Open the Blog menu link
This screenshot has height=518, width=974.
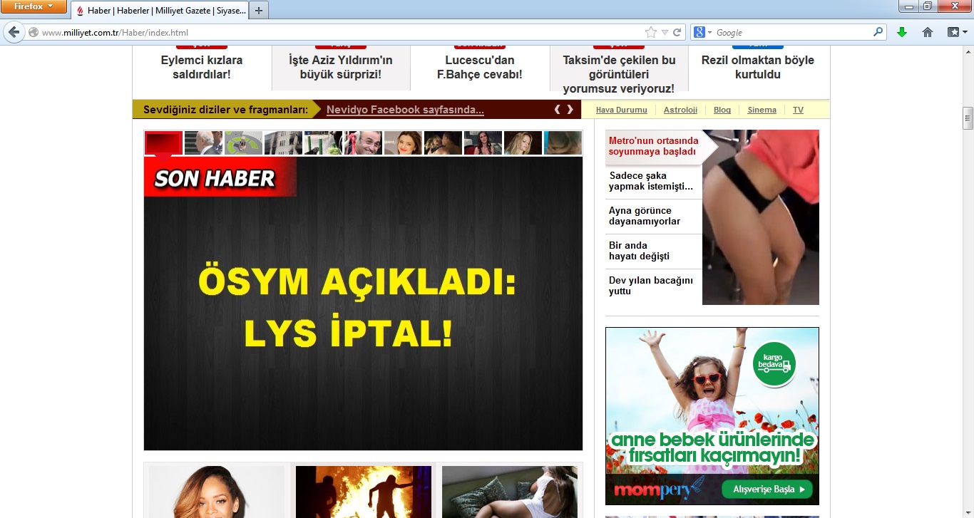(722, 110)
